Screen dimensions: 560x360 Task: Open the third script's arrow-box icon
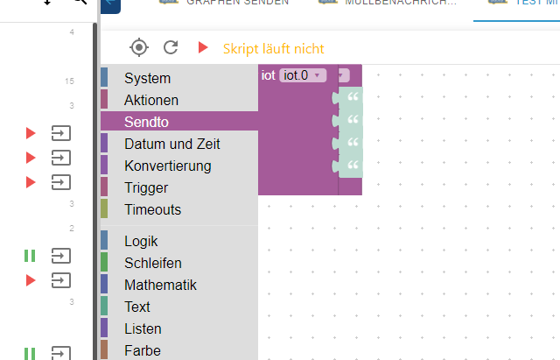click(61, 182)
